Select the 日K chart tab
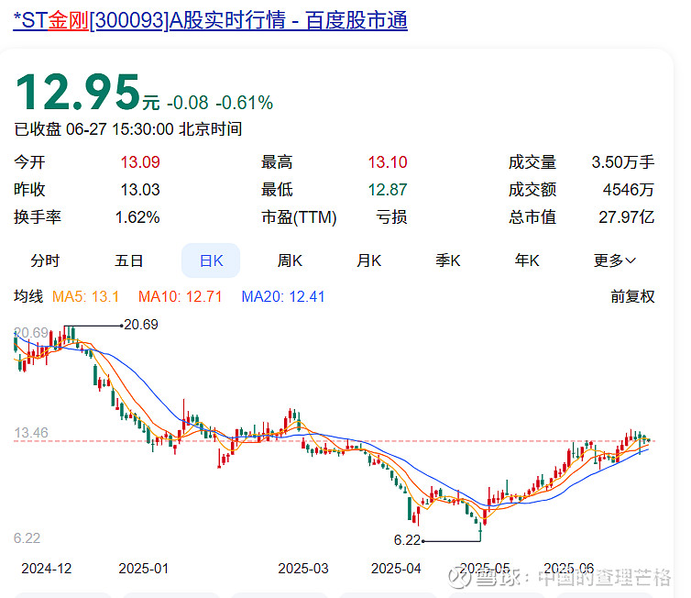This screenshot has height=598, width=691. [211, 260]
